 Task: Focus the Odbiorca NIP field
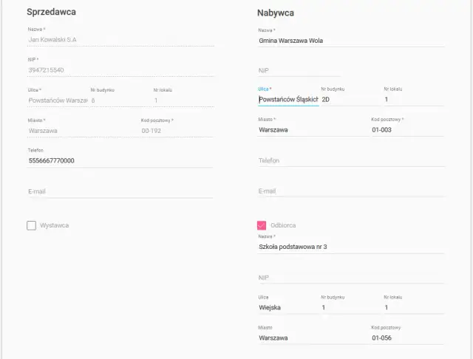pyautogui.click(x=351, y=278)
